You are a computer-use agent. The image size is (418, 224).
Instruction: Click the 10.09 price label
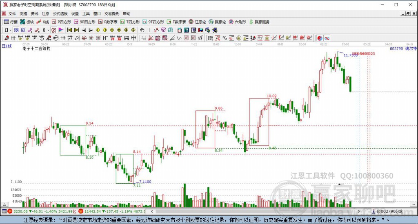pyautogui.click(x=271, y=96)
